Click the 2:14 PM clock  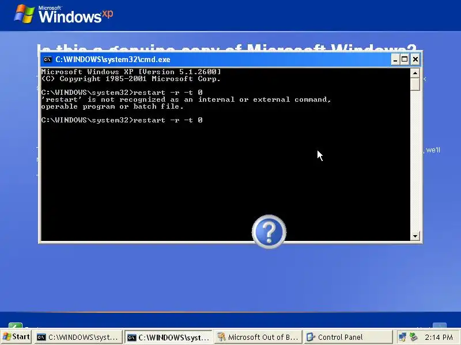click(x=439, y=338)
